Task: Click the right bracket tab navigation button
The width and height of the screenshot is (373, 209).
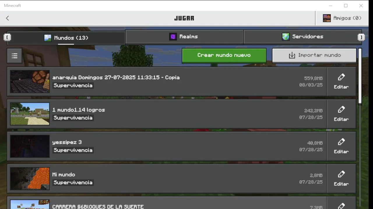Action: (361, 37)
